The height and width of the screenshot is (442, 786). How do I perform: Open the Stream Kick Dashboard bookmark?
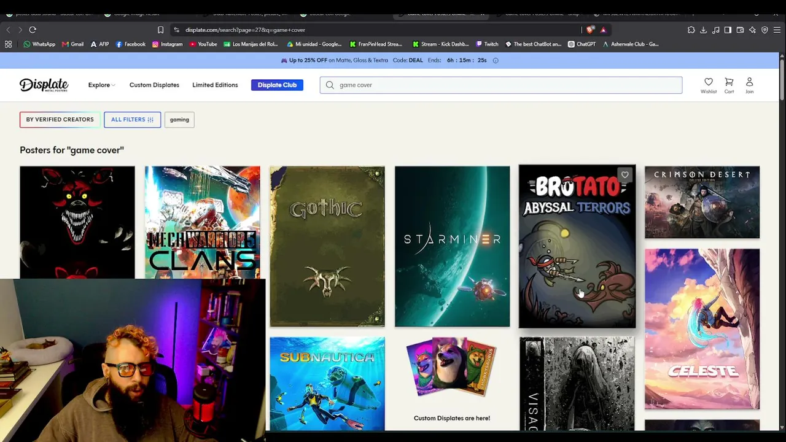(x=441, y=44)
